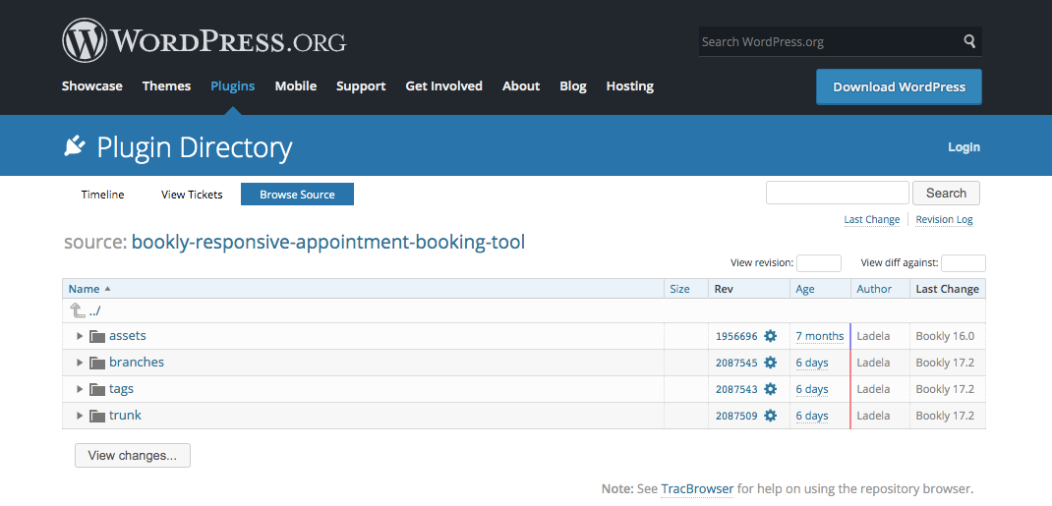Open the Showcase menu item
This screenshot has width=1052, height=506.
pyautogui.click(x=91, y=85)
